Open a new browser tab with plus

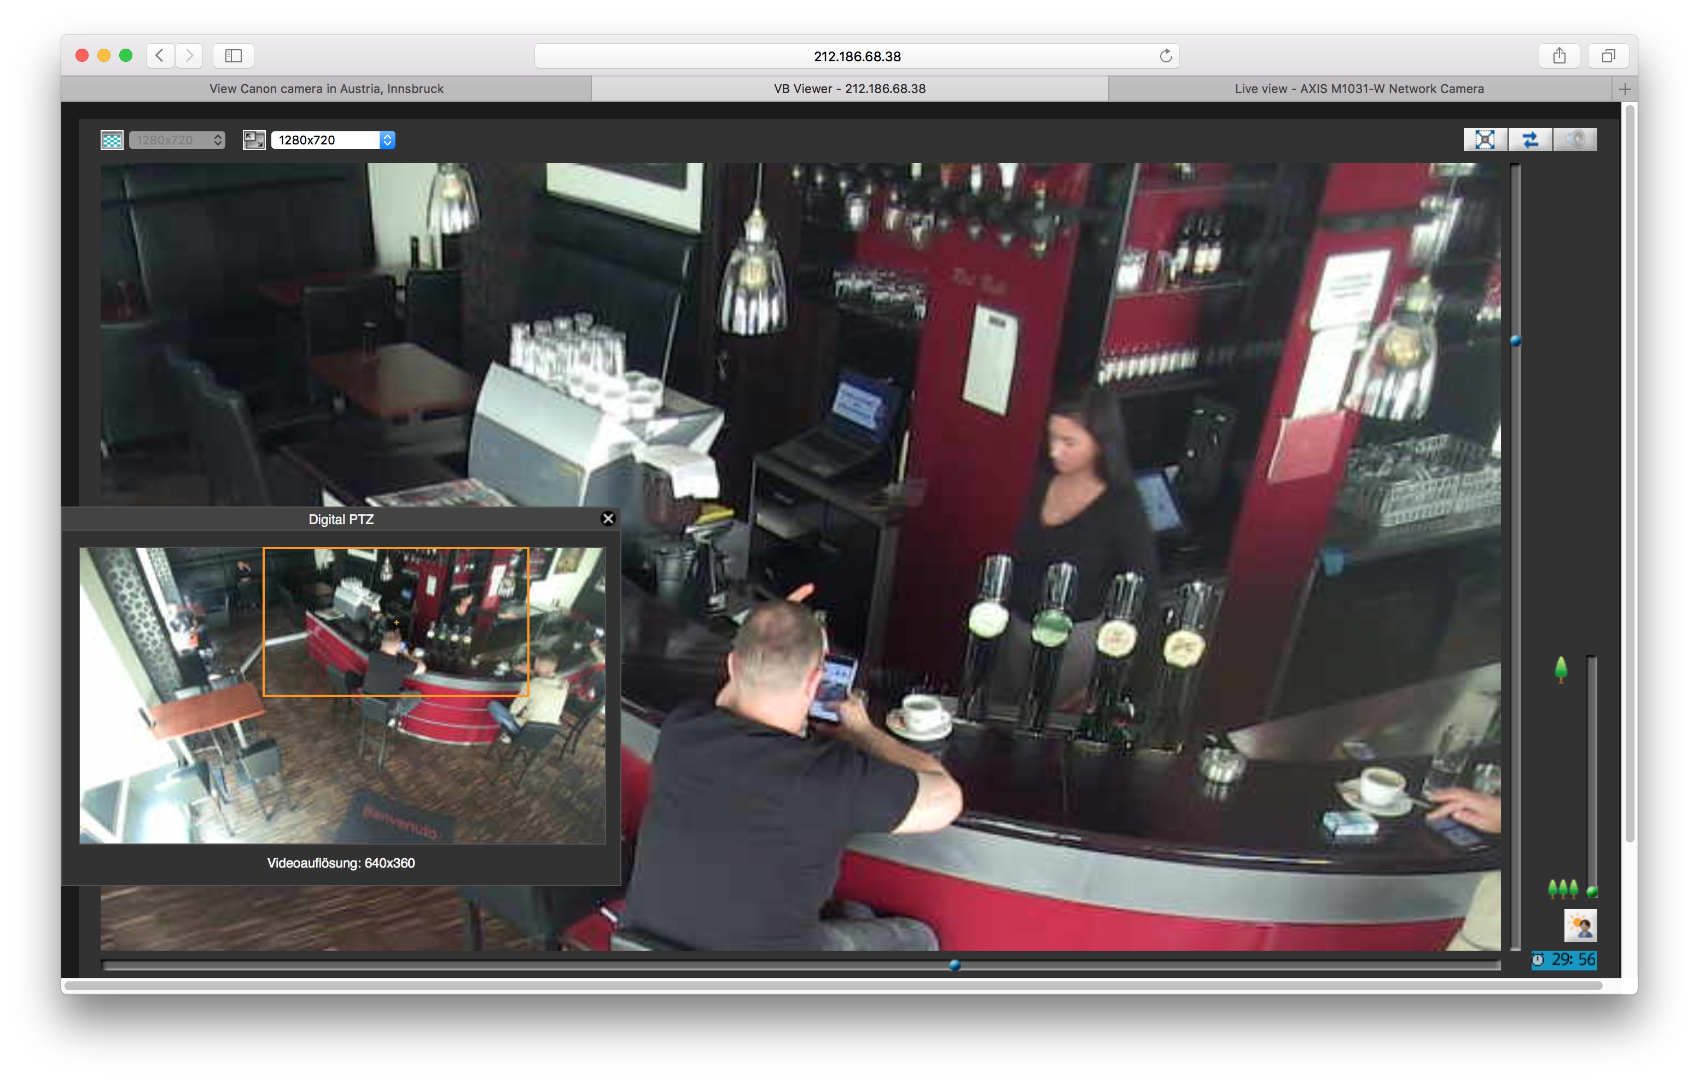1625,89
